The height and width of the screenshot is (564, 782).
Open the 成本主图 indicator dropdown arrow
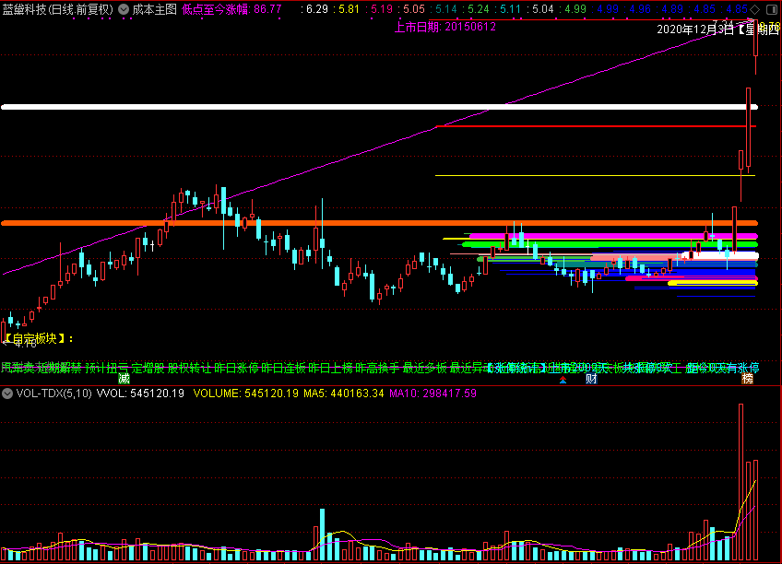pyautogui.click(x=124, y=9)
